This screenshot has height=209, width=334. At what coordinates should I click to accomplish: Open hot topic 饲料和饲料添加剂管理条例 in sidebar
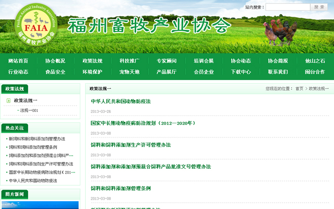(33, 147)
